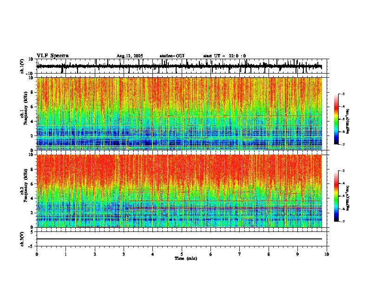Select the date text Aug.12, 2025

click(130, 56)
